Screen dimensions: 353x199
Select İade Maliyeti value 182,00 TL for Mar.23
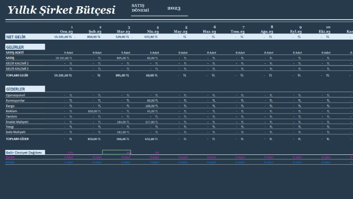(123, 132)
